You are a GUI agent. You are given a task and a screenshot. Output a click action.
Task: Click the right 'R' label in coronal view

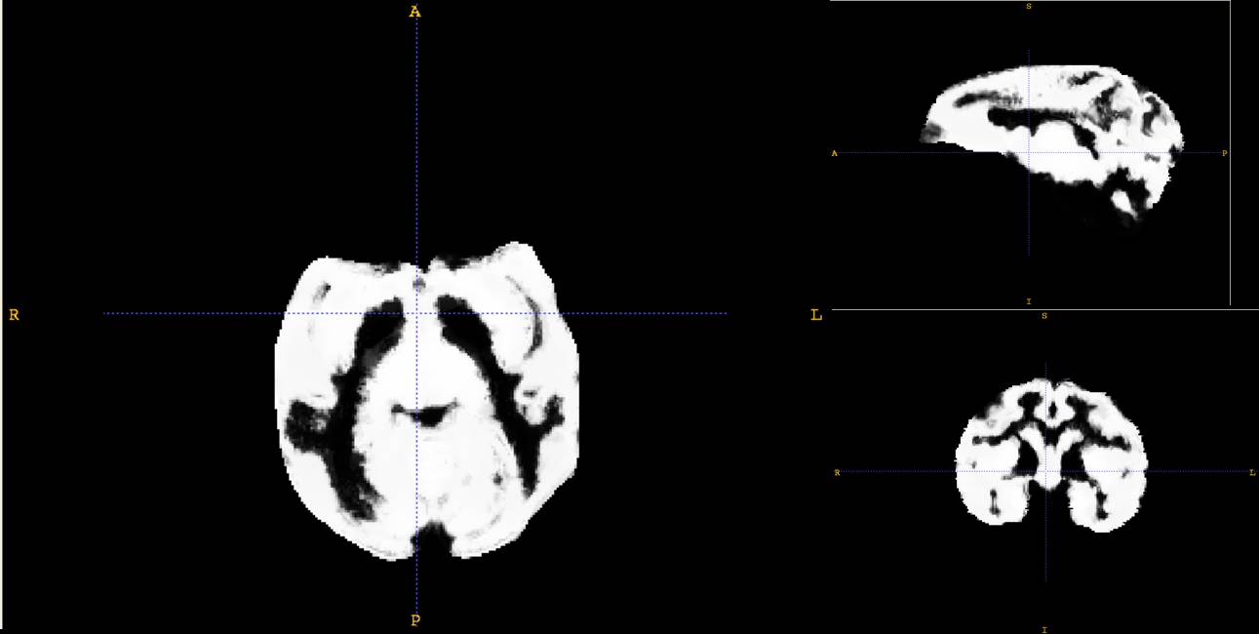click(837, 473)
